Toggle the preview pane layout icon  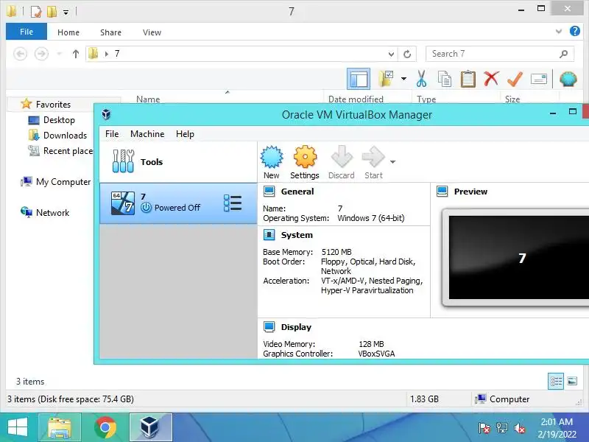pos(359,79)
